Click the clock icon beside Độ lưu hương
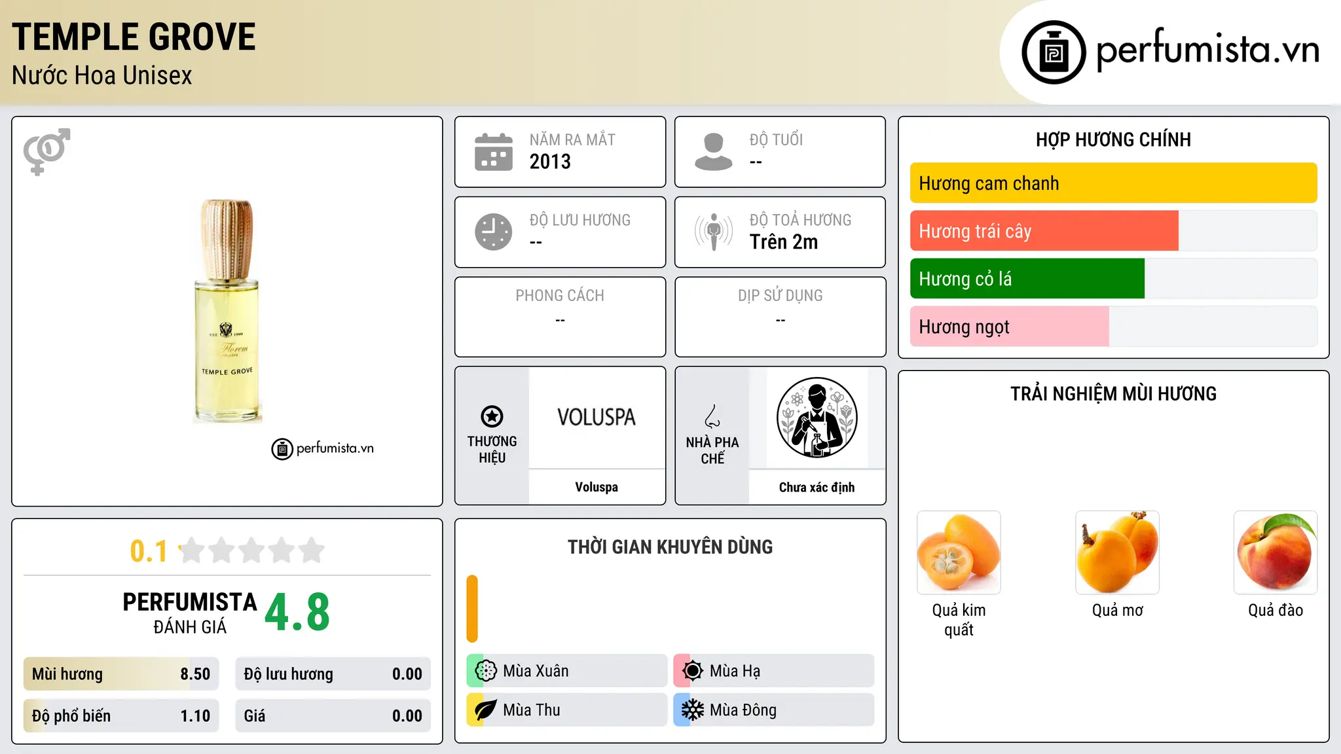1341x754 pixels. click(494, 232)
